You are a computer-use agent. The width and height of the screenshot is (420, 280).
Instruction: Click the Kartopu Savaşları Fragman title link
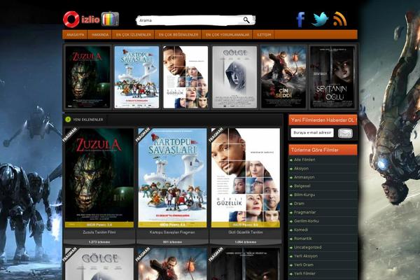pyautogui.click(x=172, y=232)
